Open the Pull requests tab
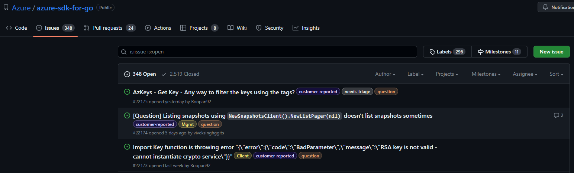This screenshot has width=574, height=173. (x=110, y=28)
